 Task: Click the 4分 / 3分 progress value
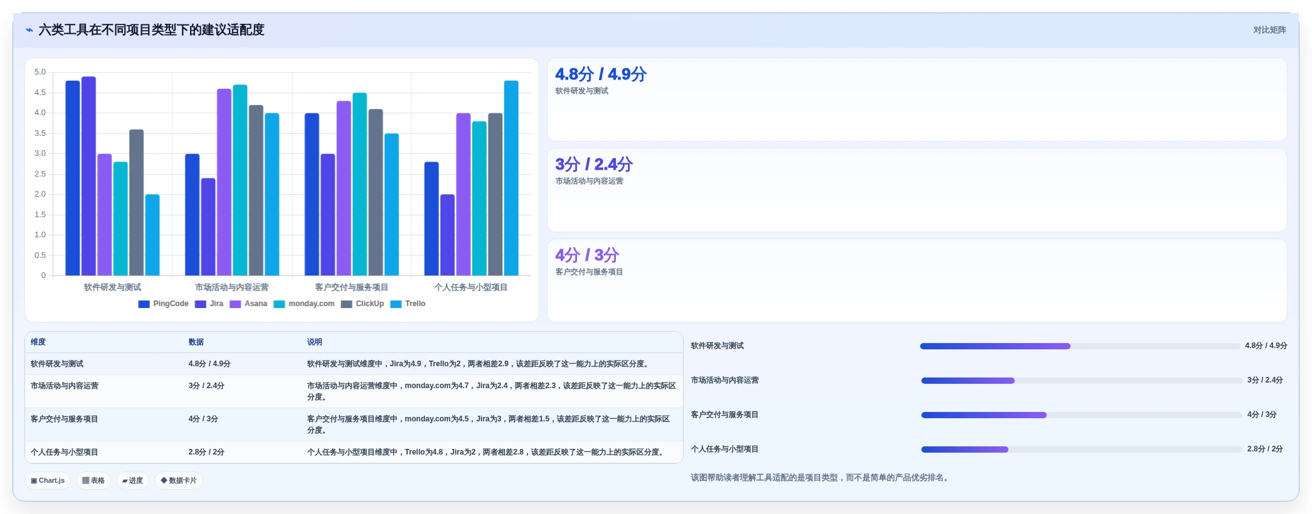[x=1262, y=415]
